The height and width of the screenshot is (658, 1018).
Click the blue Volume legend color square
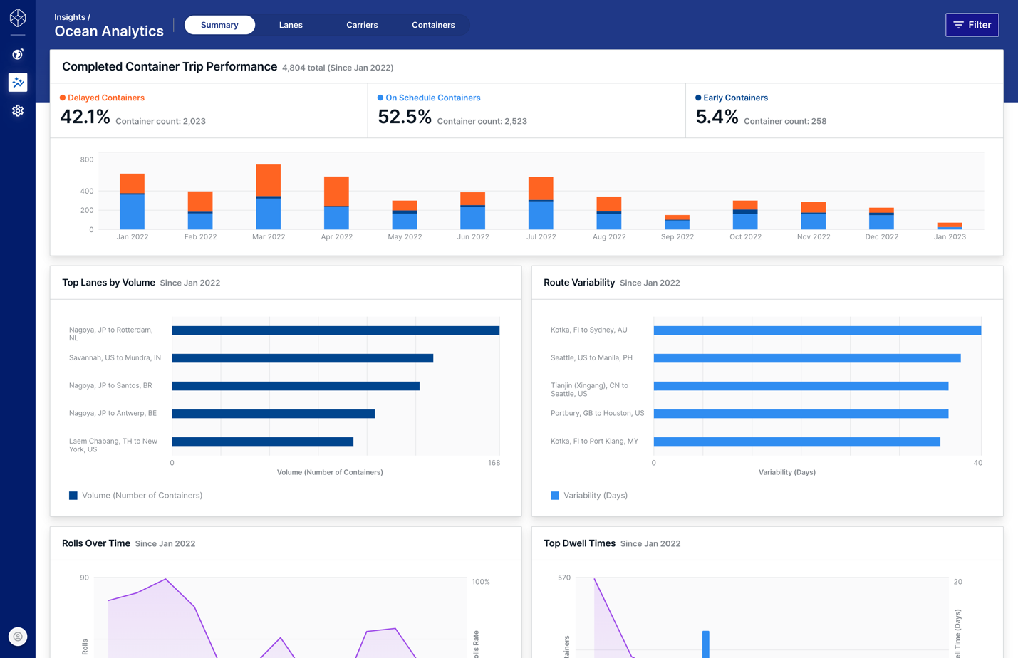(73, 496)
